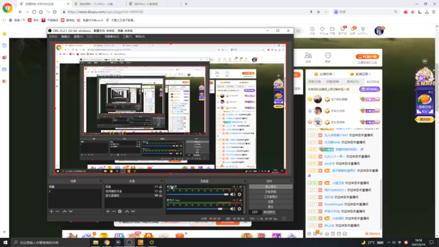This screenshot has width=439, height=247.
Task: Pop out the Mixer dock with its corner icon
Action: point(245,181)
